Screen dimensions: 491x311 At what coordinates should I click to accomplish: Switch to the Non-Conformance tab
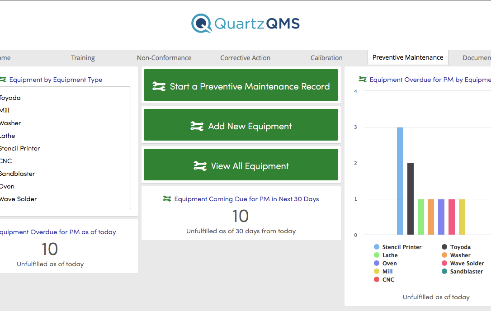click(x=164, y=58)
